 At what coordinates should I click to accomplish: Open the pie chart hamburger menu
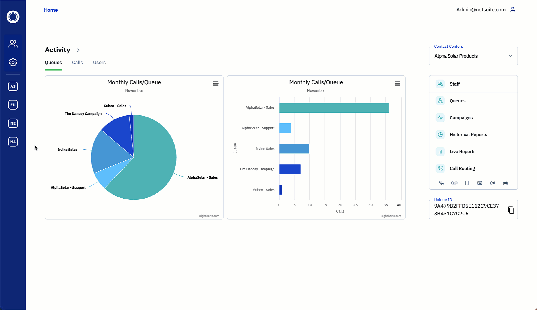click(x=216, y=84)
